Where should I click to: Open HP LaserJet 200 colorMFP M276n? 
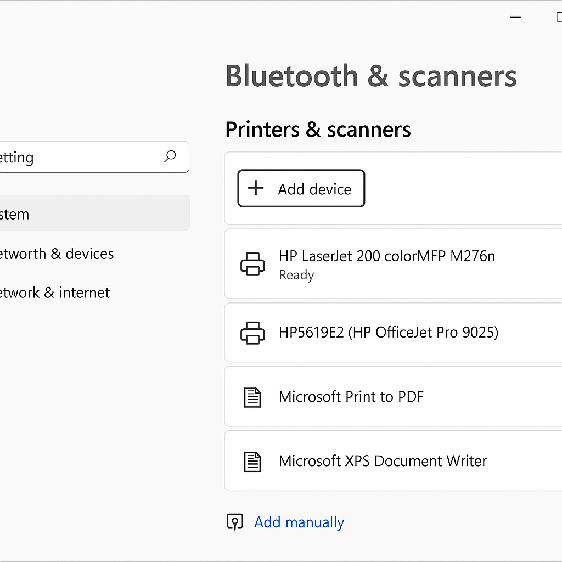(393, 264)
